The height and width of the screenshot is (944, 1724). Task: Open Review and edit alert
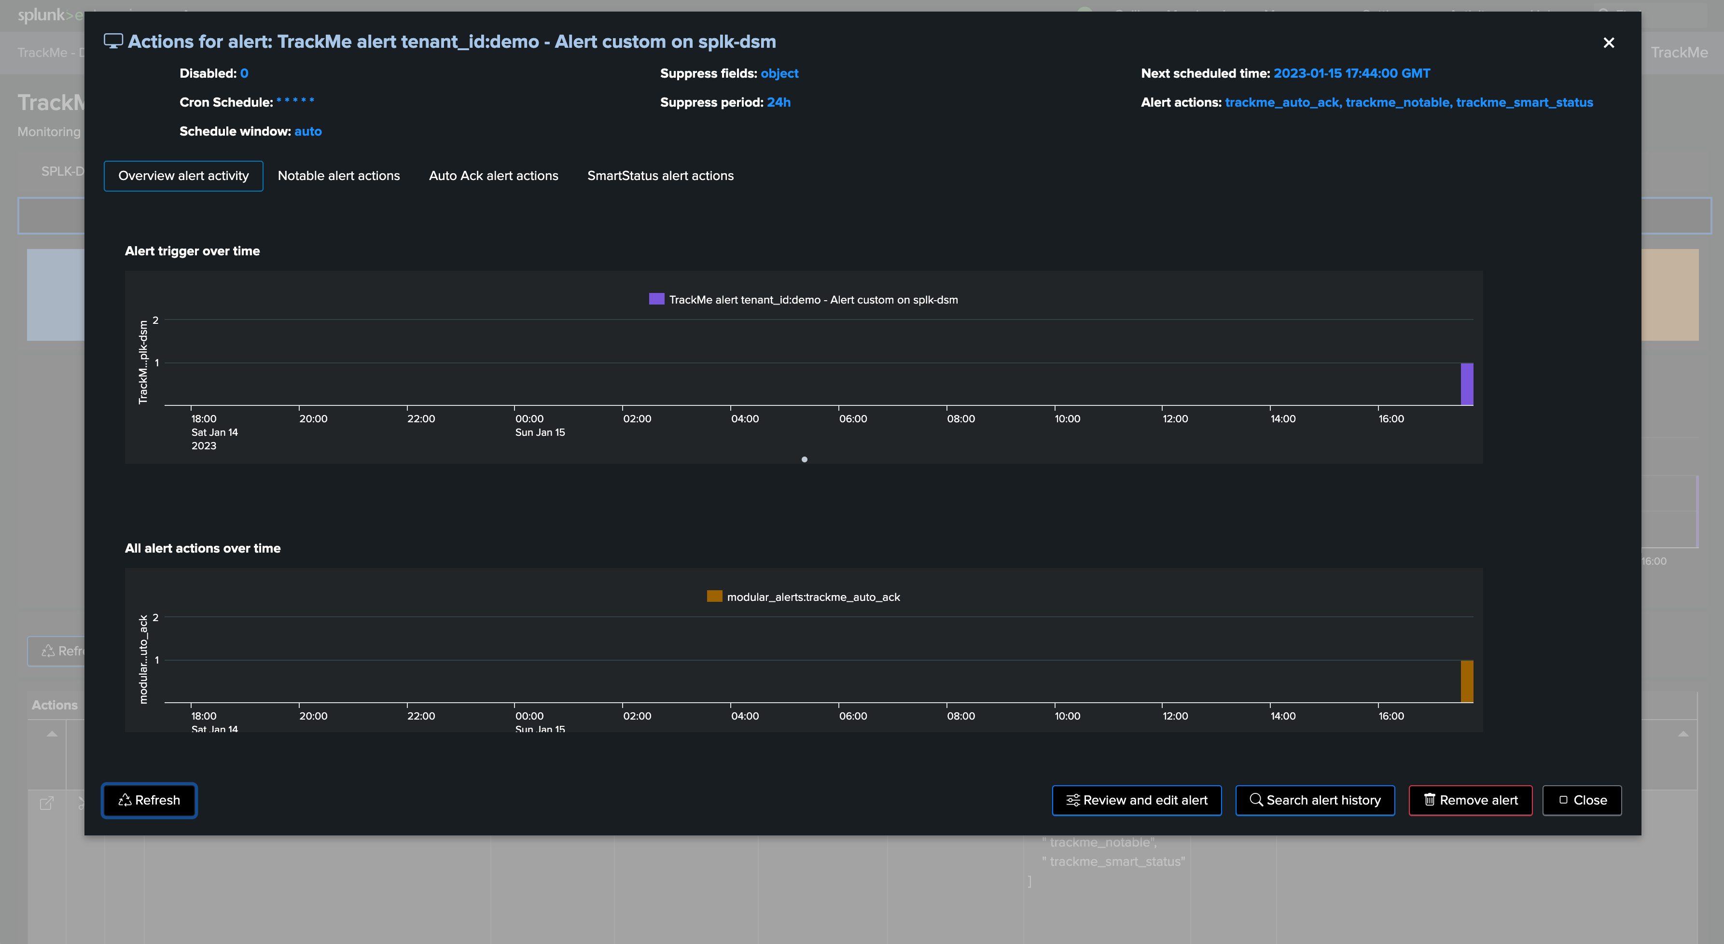coord(1137,800)
